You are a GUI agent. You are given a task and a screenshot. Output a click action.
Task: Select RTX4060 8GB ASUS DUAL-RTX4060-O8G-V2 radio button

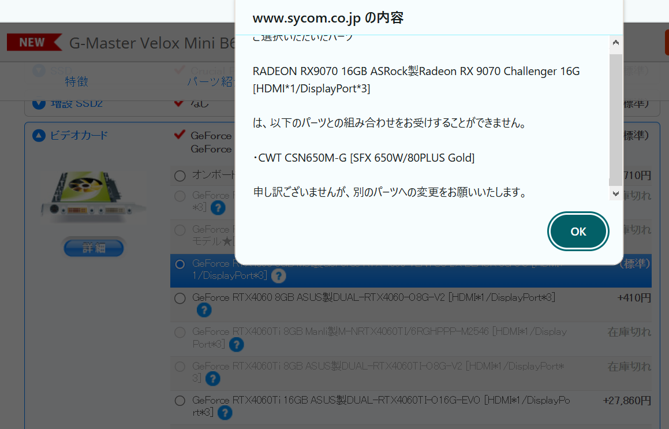pyautogui.click(x=180, y=299)
